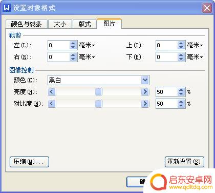The width and height of the screenshot is (215, 193).
Task: Select the 版式 tab
Action: [84, 24]
